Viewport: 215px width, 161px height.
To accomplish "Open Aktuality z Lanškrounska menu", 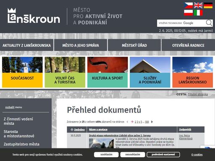I will point(26,45).
